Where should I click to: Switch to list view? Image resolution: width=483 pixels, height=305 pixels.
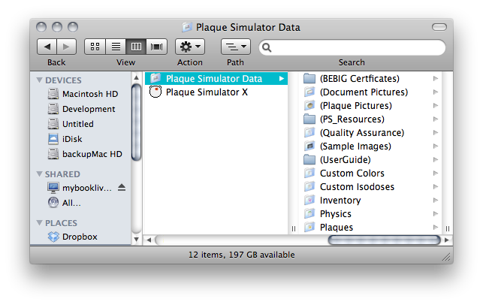[x=116, y=47]
